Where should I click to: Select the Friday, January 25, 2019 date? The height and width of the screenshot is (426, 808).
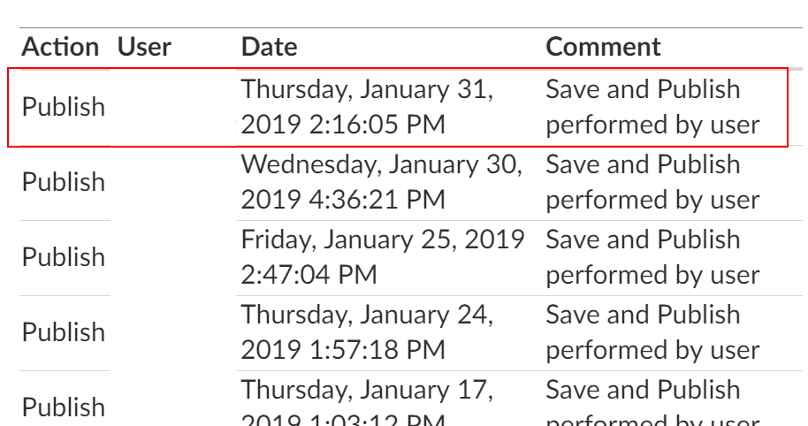click(384, 257)
